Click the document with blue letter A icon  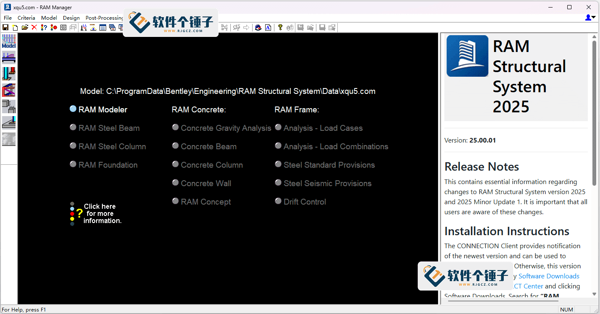point(268,28)
